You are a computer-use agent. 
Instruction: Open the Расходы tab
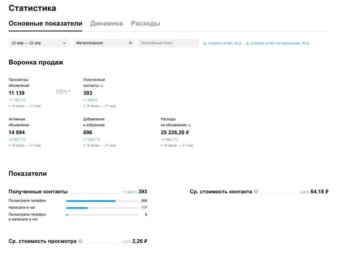[145, 24]
